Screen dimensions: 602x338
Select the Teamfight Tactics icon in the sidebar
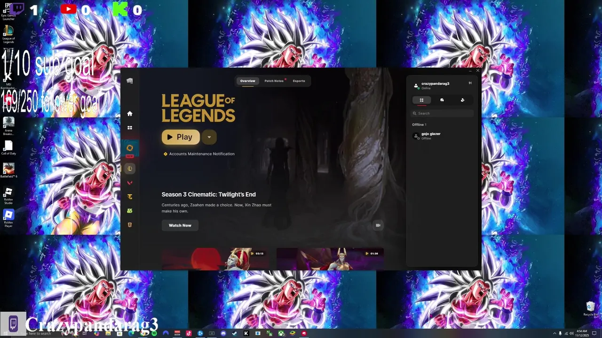[x=130, y=197]
